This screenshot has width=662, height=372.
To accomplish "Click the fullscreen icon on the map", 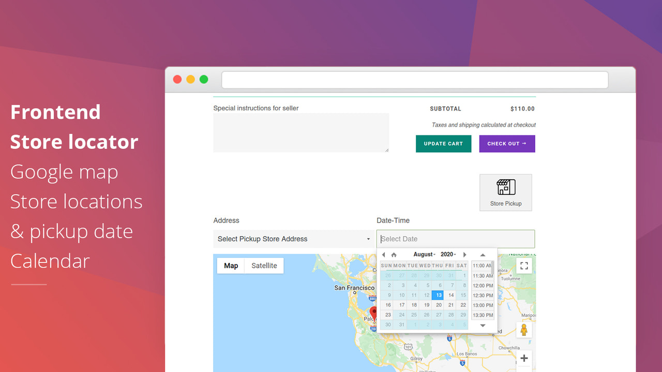I will [524, 265].
